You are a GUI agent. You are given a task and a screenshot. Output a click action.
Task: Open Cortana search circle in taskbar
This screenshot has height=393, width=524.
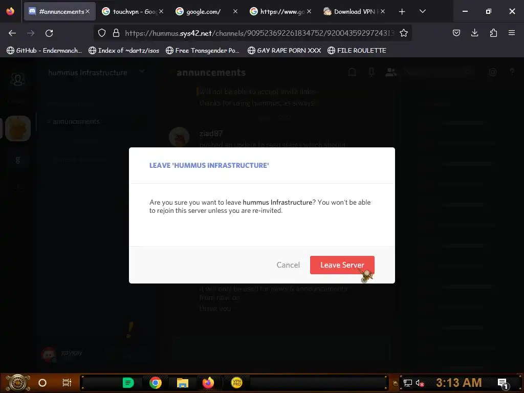point(42,383)
